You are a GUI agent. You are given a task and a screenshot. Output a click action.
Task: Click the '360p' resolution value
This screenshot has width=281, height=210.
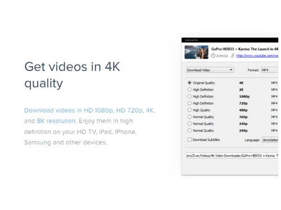coord(243,117)
